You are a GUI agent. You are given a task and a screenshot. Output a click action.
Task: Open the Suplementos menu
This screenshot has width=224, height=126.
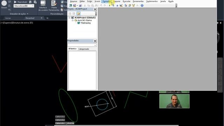click(x=152, y=1)
